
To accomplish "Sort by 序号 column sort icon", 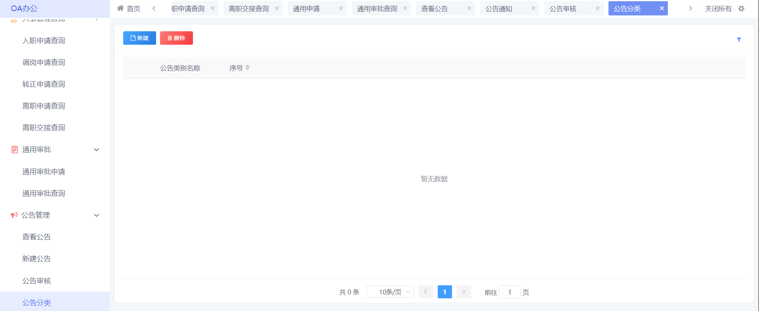I will click(248, 68).
